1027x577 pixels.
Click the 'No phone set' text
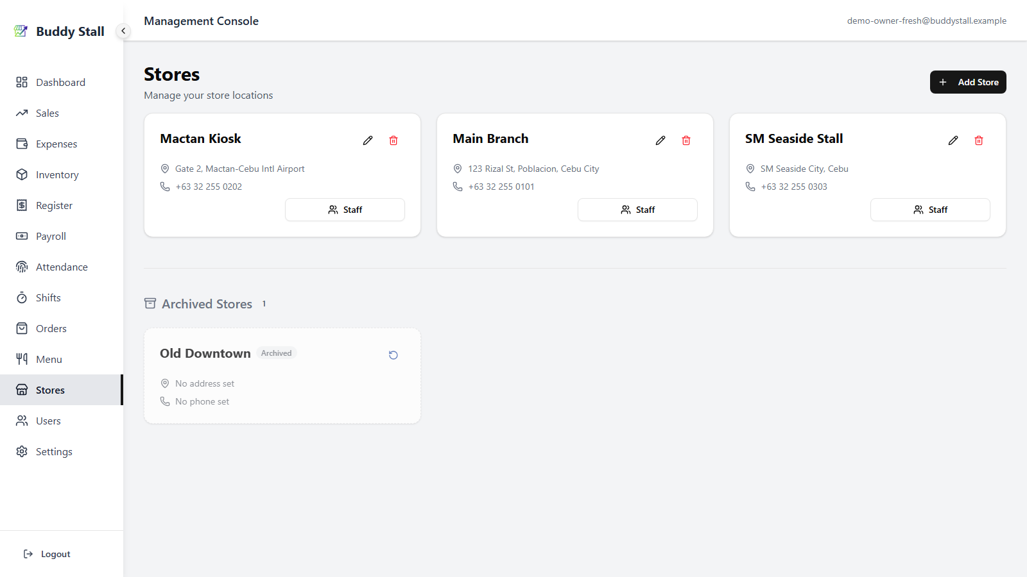pyautogui.click(x=202, y=401)
